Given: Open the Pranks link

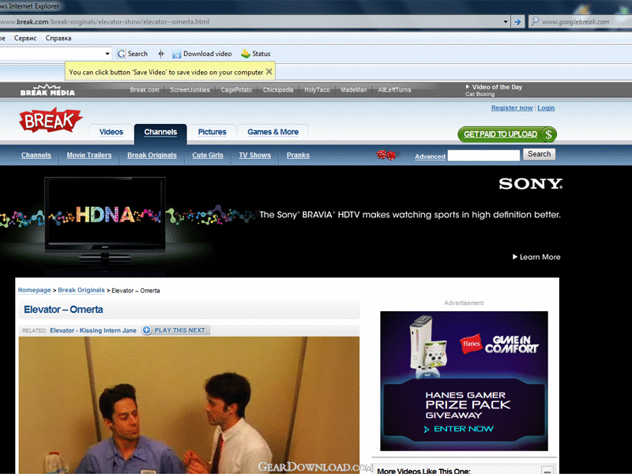Looking at the screenshot, I should (298, 155).
